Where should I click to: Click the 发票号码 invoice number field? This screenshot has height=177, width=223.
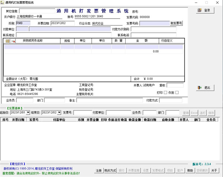click(154, 23)
